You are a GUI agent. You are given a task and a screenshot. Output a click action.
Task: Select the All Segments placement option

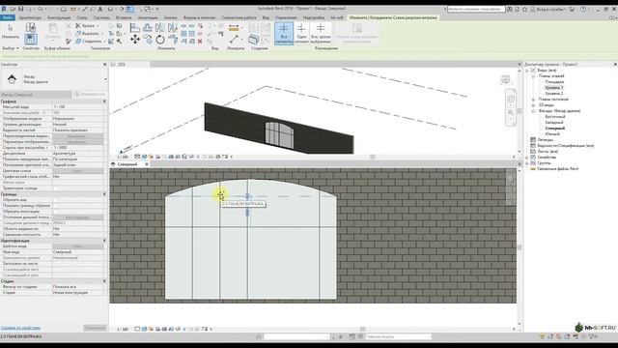click(284, 33)
